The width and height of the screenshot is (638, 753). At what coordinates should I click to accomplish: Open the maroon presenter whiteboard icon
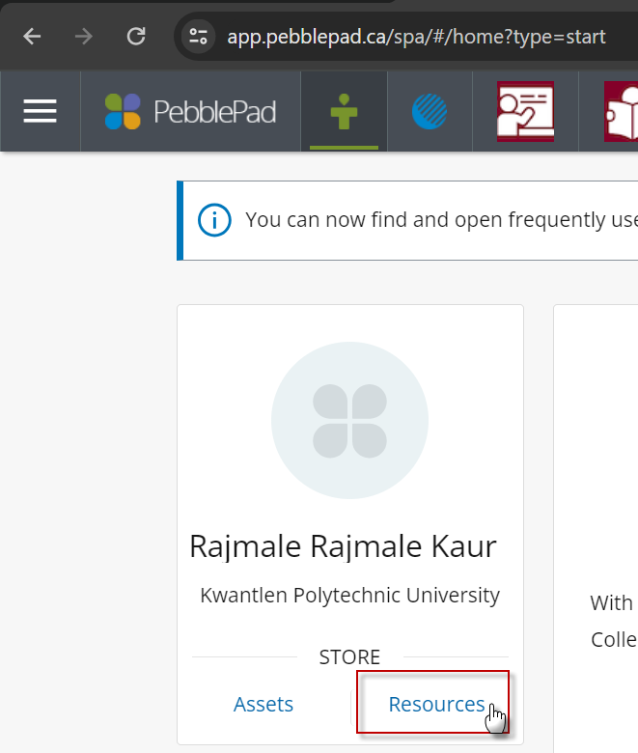pos(525,111)
